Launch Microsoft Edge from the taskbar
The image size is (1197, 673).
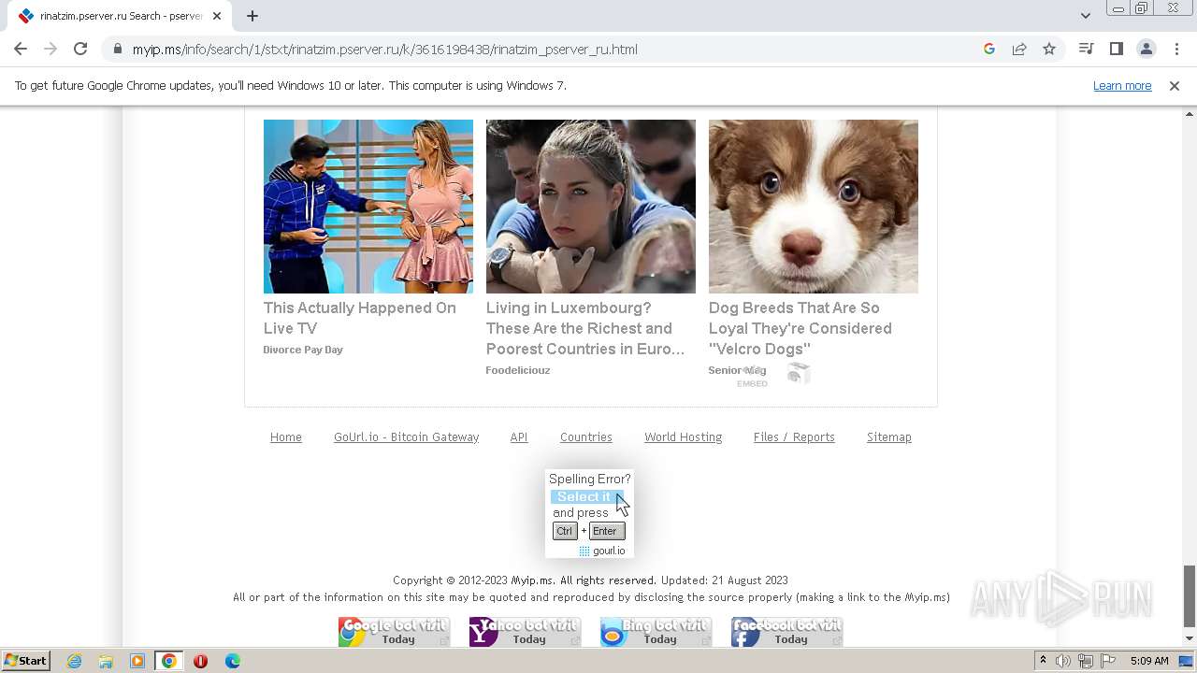coord(232,661)
